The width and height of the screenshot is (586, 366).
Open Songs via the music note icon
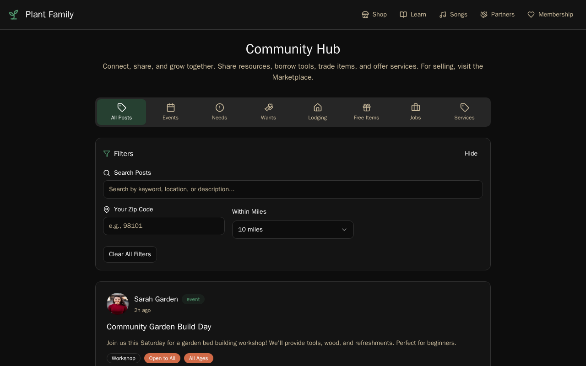tap(443, 15)
